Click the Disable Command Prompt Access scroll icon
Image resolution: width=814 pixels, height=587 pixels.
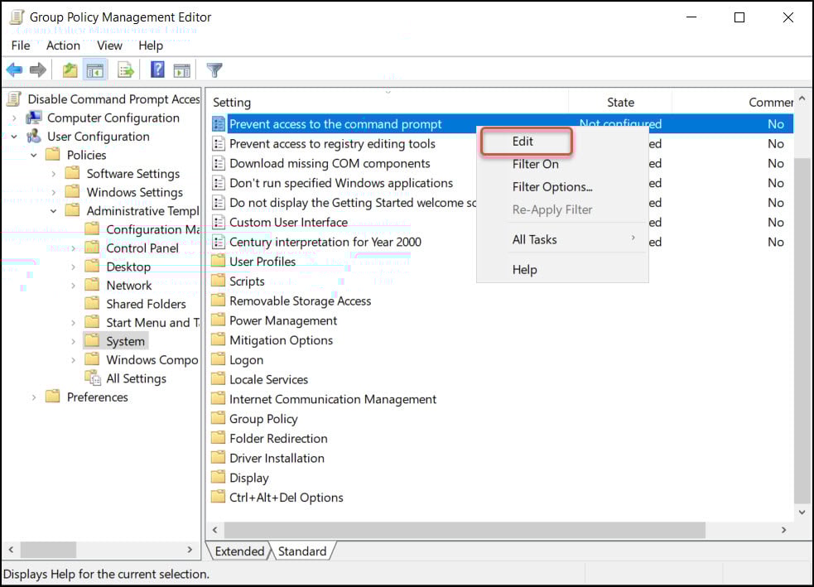[x=15, y=99]
